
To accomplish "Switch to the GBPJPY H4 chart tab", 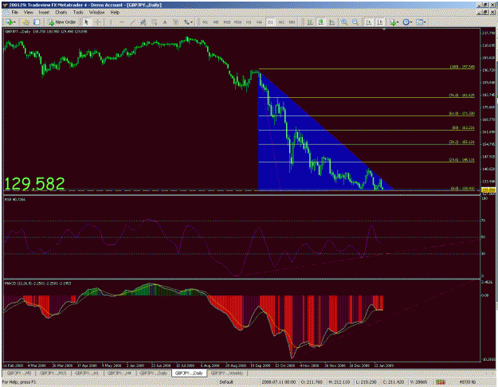I will (120, 373).
